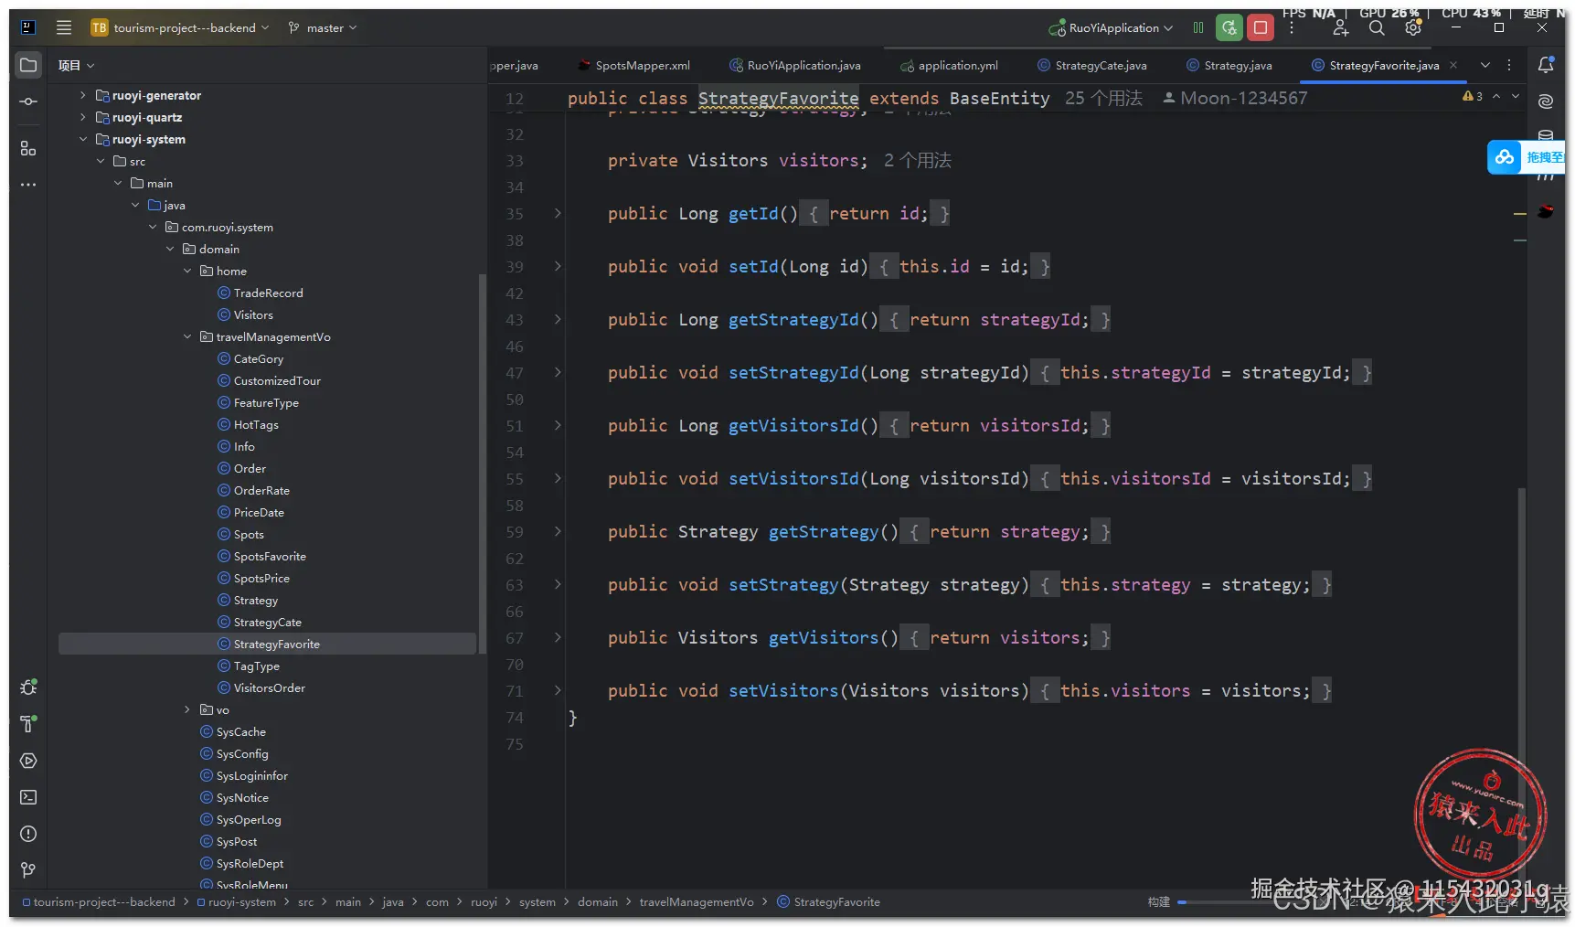Open IDE settings gear
Image resolution: width=1575 pixels, height=927 pixels.
[x=1413, y=28]
